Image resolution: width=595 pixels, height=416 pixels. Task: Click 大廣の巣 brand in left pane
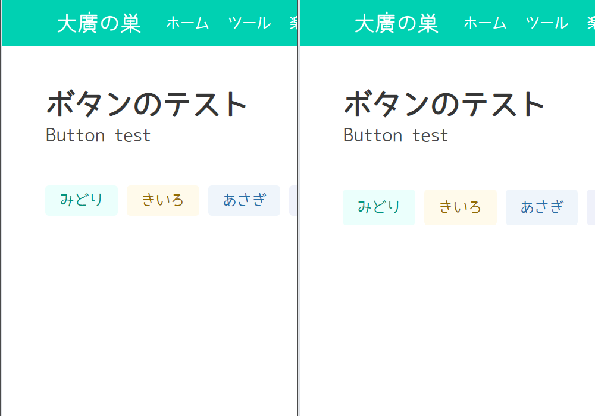[99, 24]
